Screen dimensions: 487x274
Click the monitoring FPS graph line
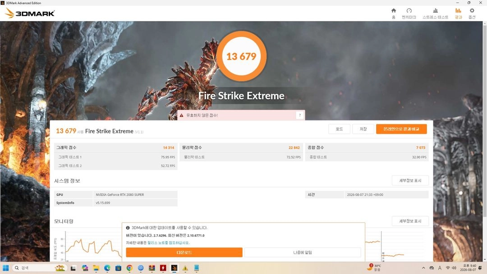tap(93, 247)
